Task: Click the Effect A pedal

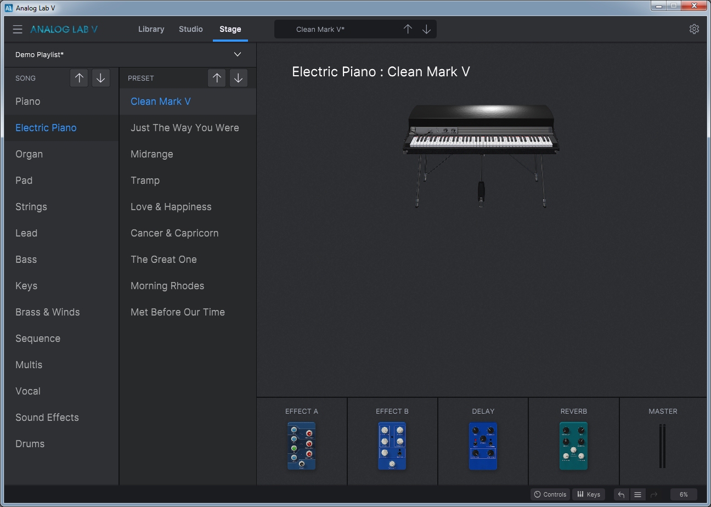Action: tap(301, 446)
